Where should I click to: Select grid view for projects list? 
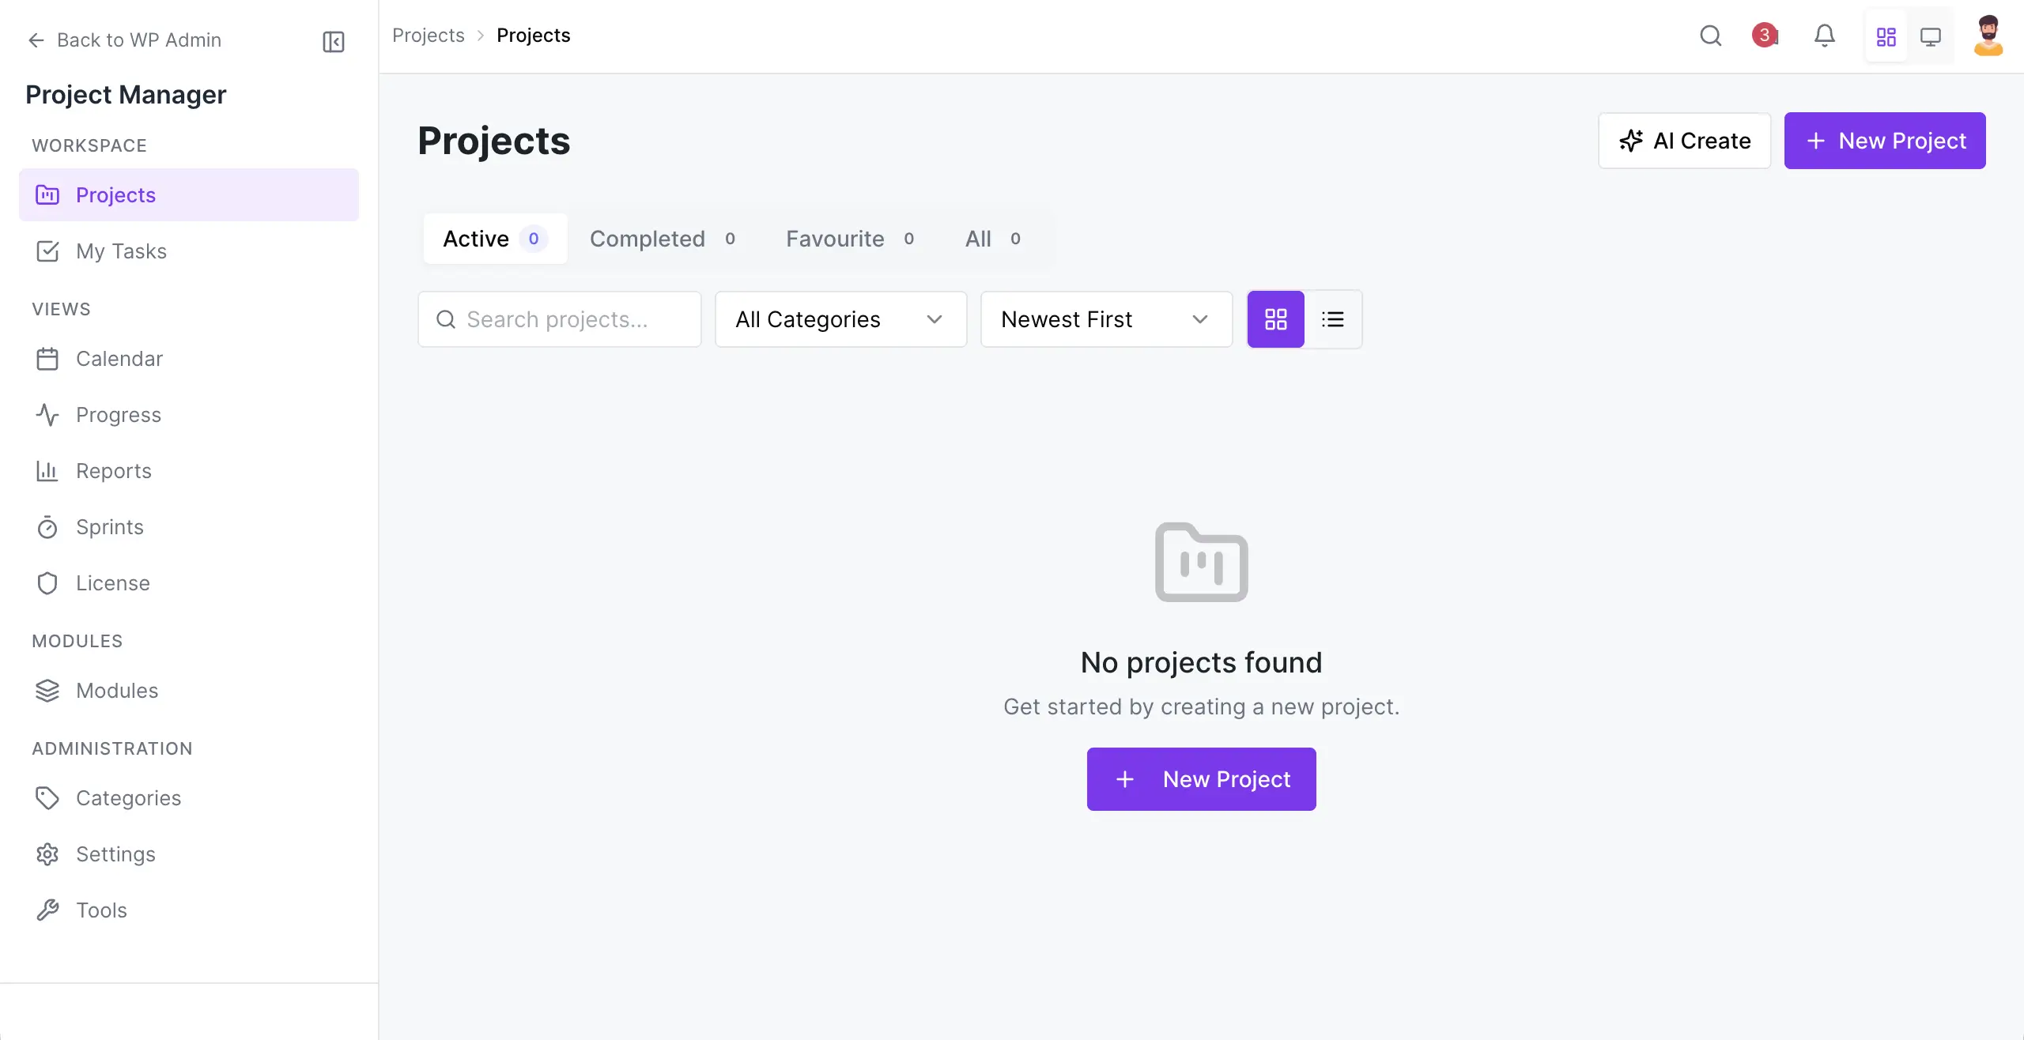(1274, 319)
